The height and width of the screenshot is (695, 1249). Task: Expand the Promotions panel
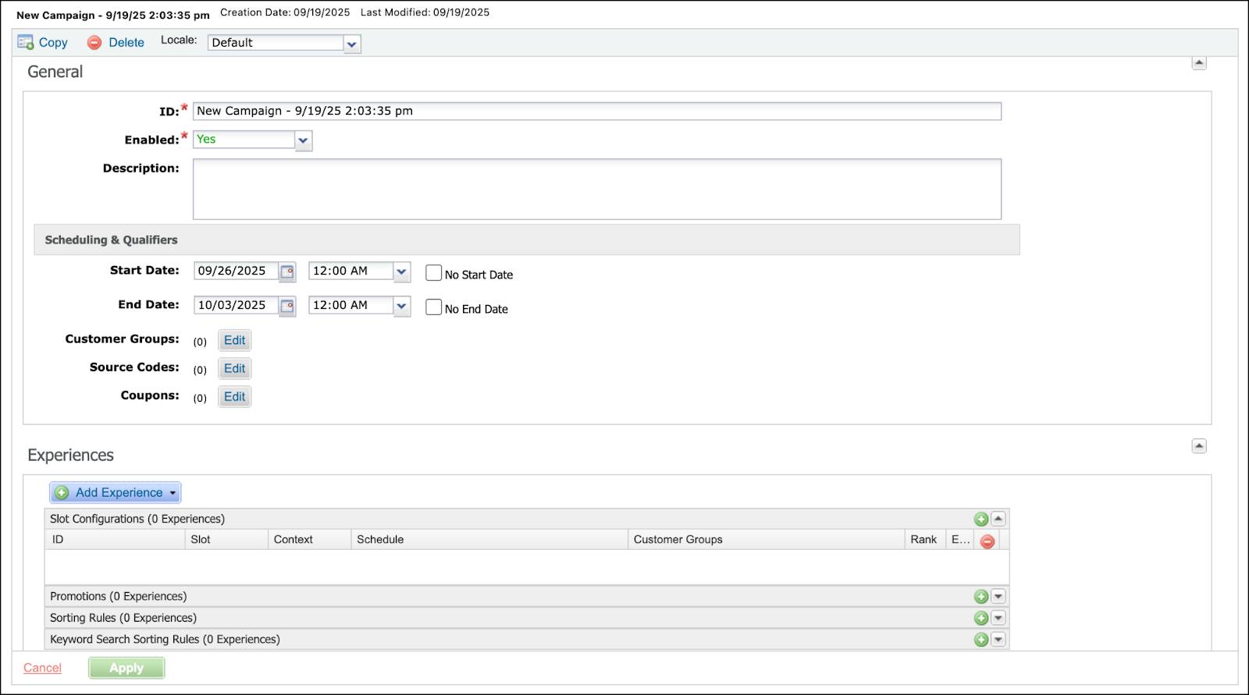(x=998, y=597)
